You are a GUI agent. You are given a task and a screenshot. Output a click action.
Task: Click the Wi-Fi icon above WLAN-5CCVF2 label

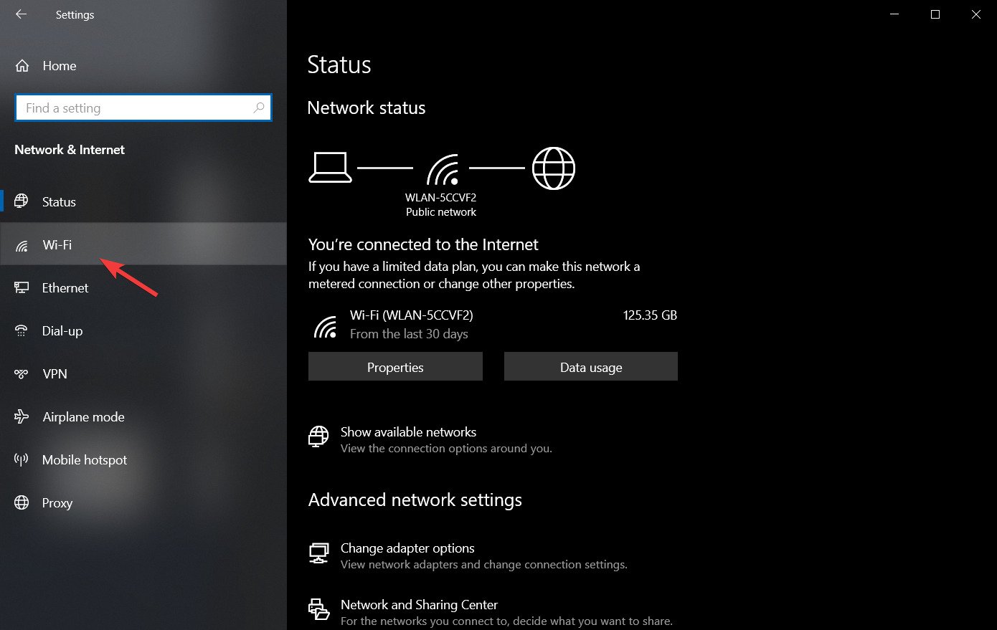[442, 169]
